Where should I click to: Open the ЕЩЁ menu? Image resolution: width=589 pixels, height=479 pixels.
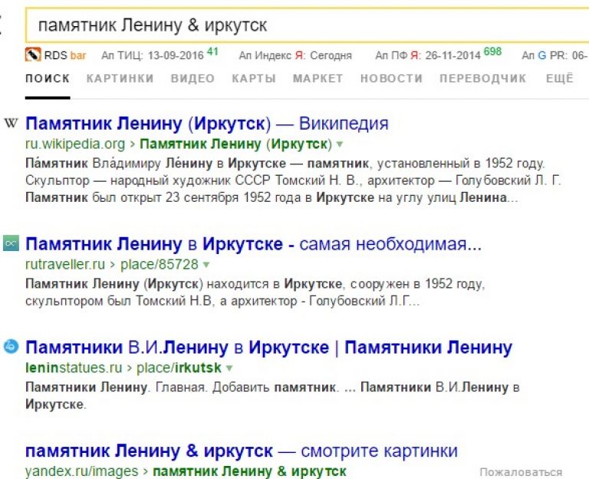click(560, 78)
